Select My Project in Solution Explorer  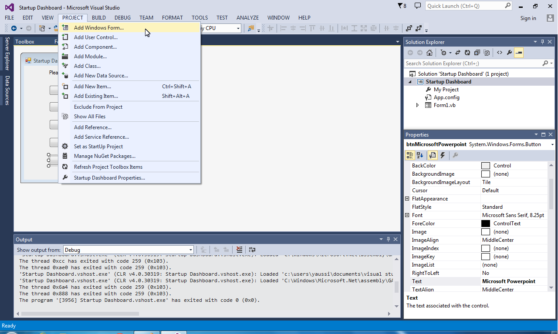point(446,90)
